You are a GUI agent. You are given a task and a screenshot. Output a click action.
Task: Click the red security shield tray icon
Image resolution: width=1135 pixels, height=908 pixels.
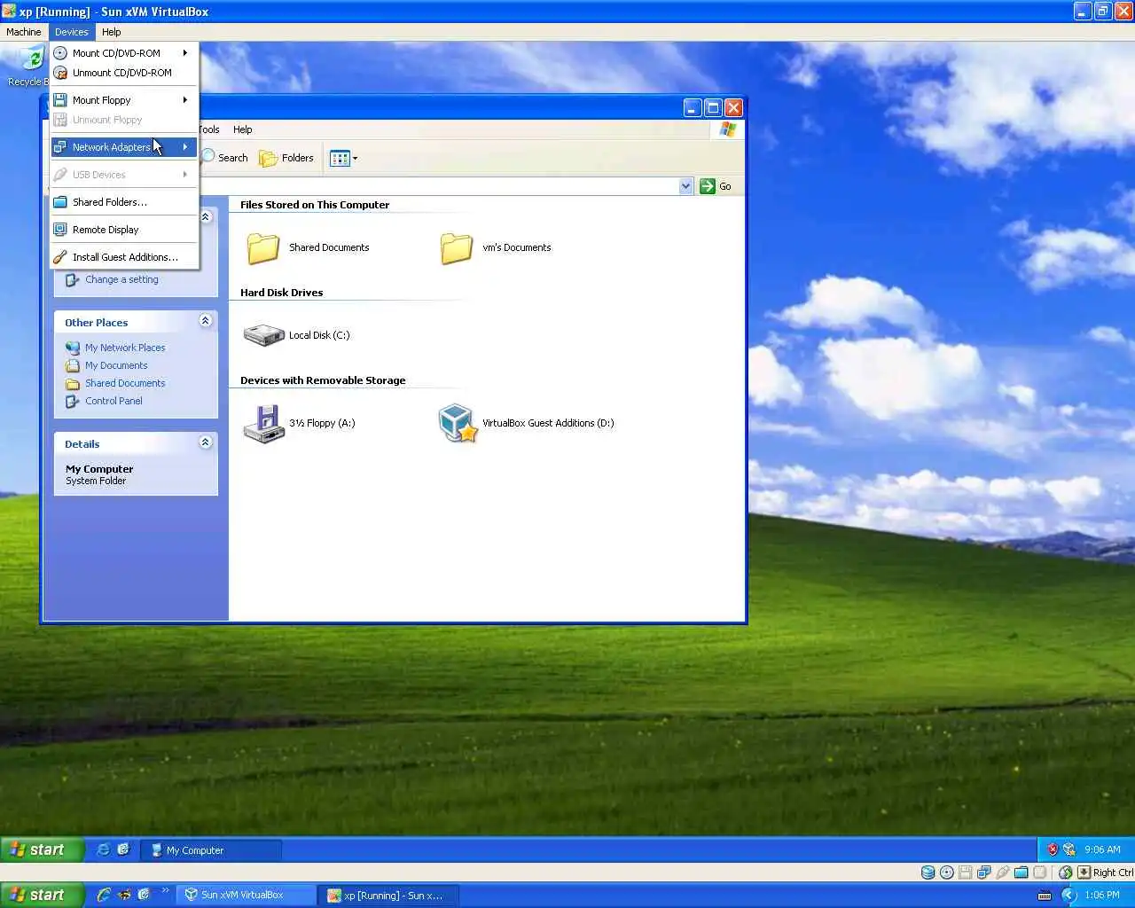[x=1053, y=849]
